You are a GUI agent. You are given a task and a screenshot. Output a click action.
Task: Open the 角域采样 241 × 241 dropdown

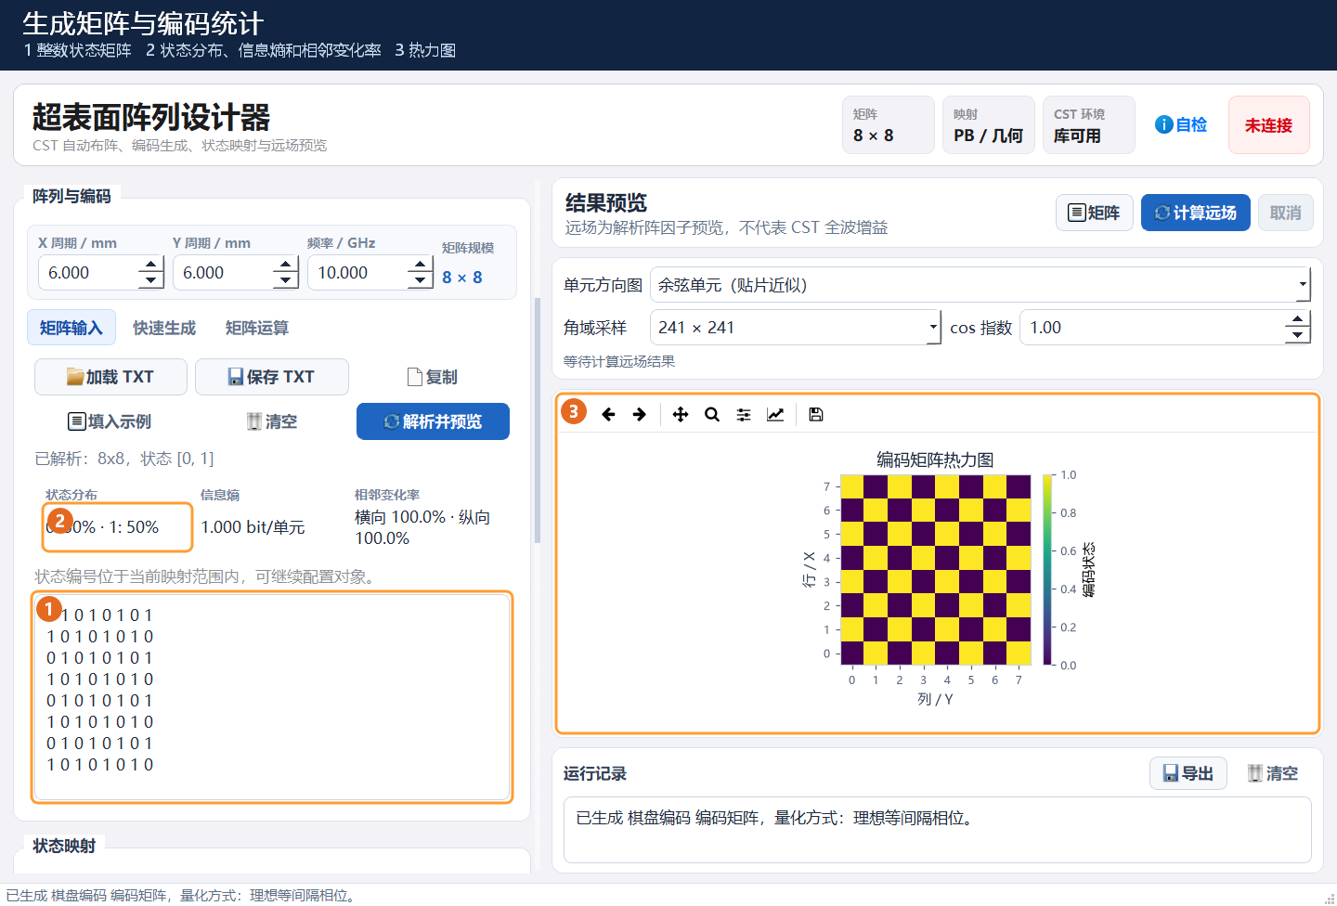coord(796,328)
